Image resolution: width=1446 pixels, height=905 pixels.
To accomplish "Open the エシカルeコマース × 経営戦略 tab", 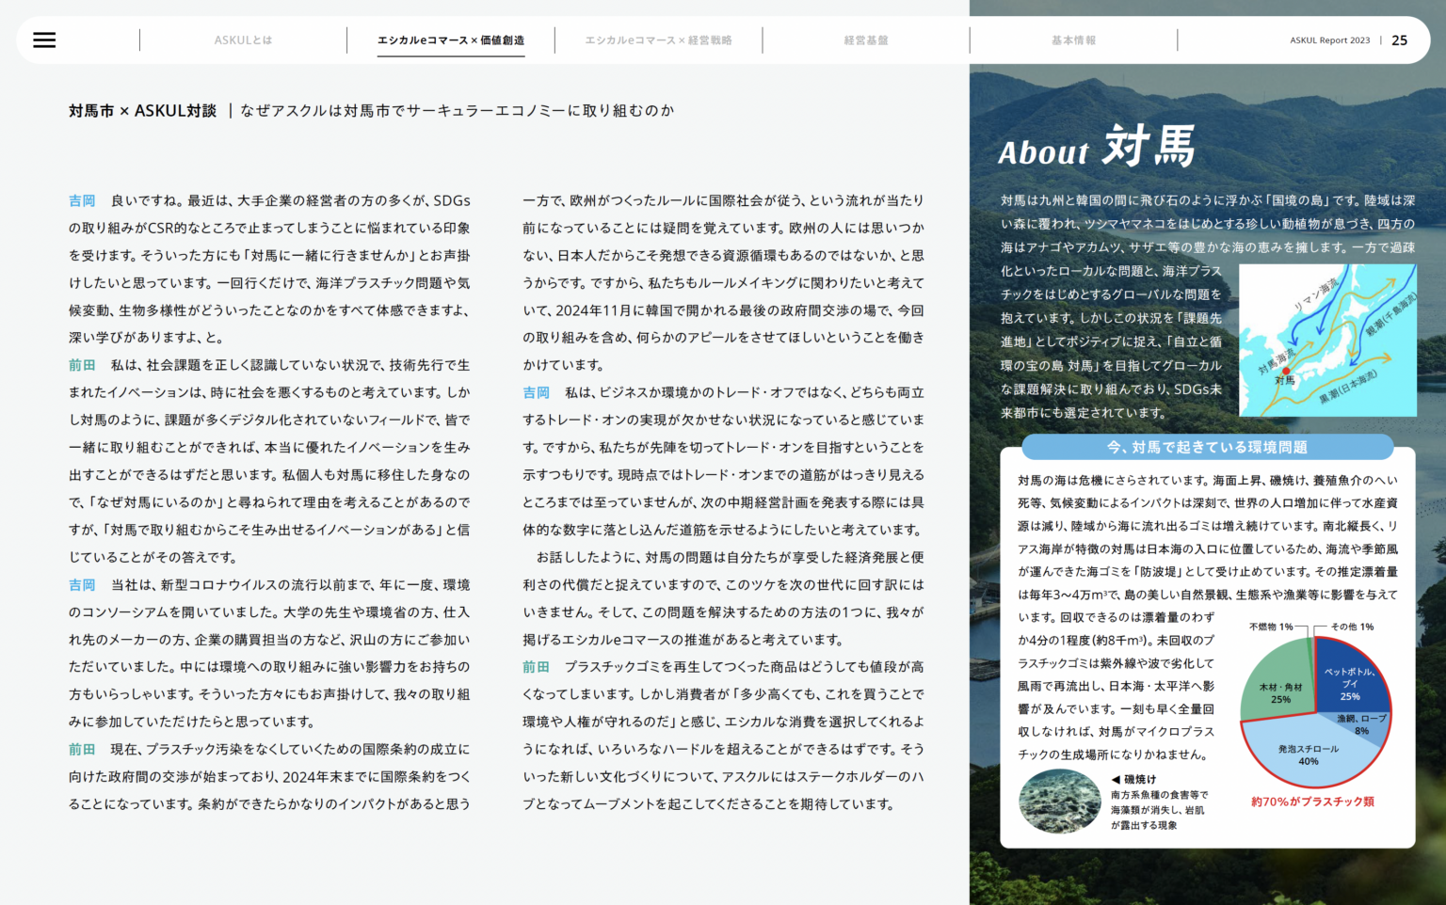I will (x=658, y=40).
